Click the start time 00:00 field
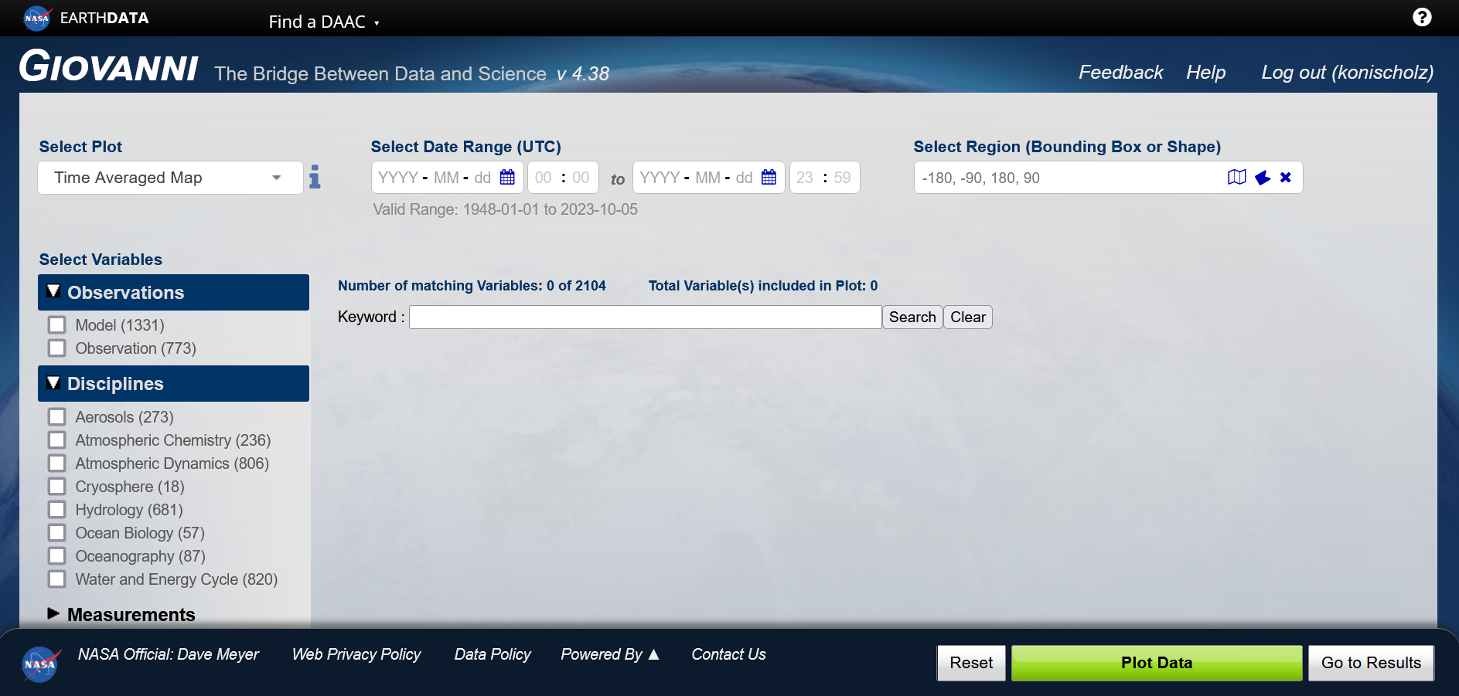This screenshot has width=1459, height=696. tap(563, 178)
